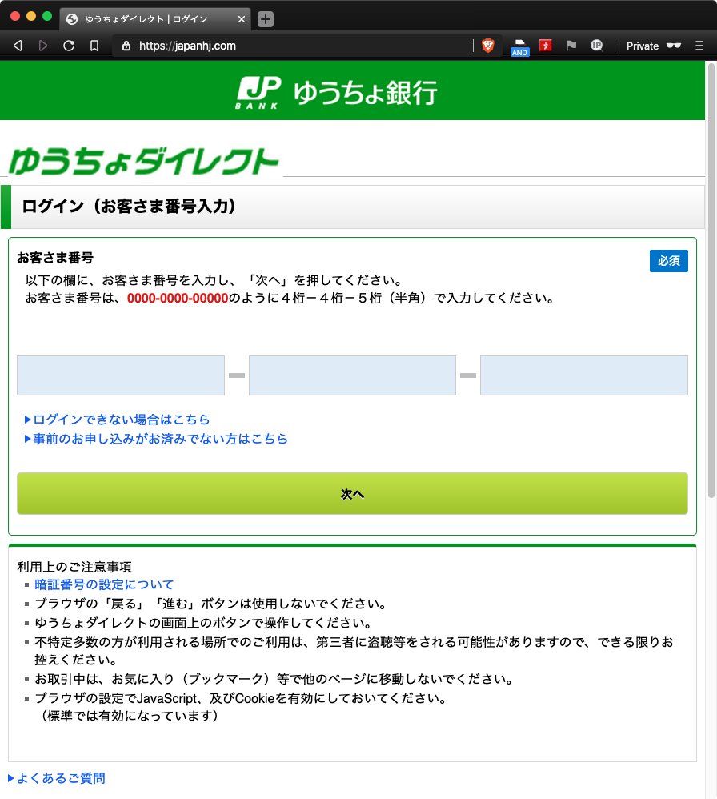Open ログインできない場合はこちら link
Viewport: 717px width, 799px height.
(x=117, y=420)
